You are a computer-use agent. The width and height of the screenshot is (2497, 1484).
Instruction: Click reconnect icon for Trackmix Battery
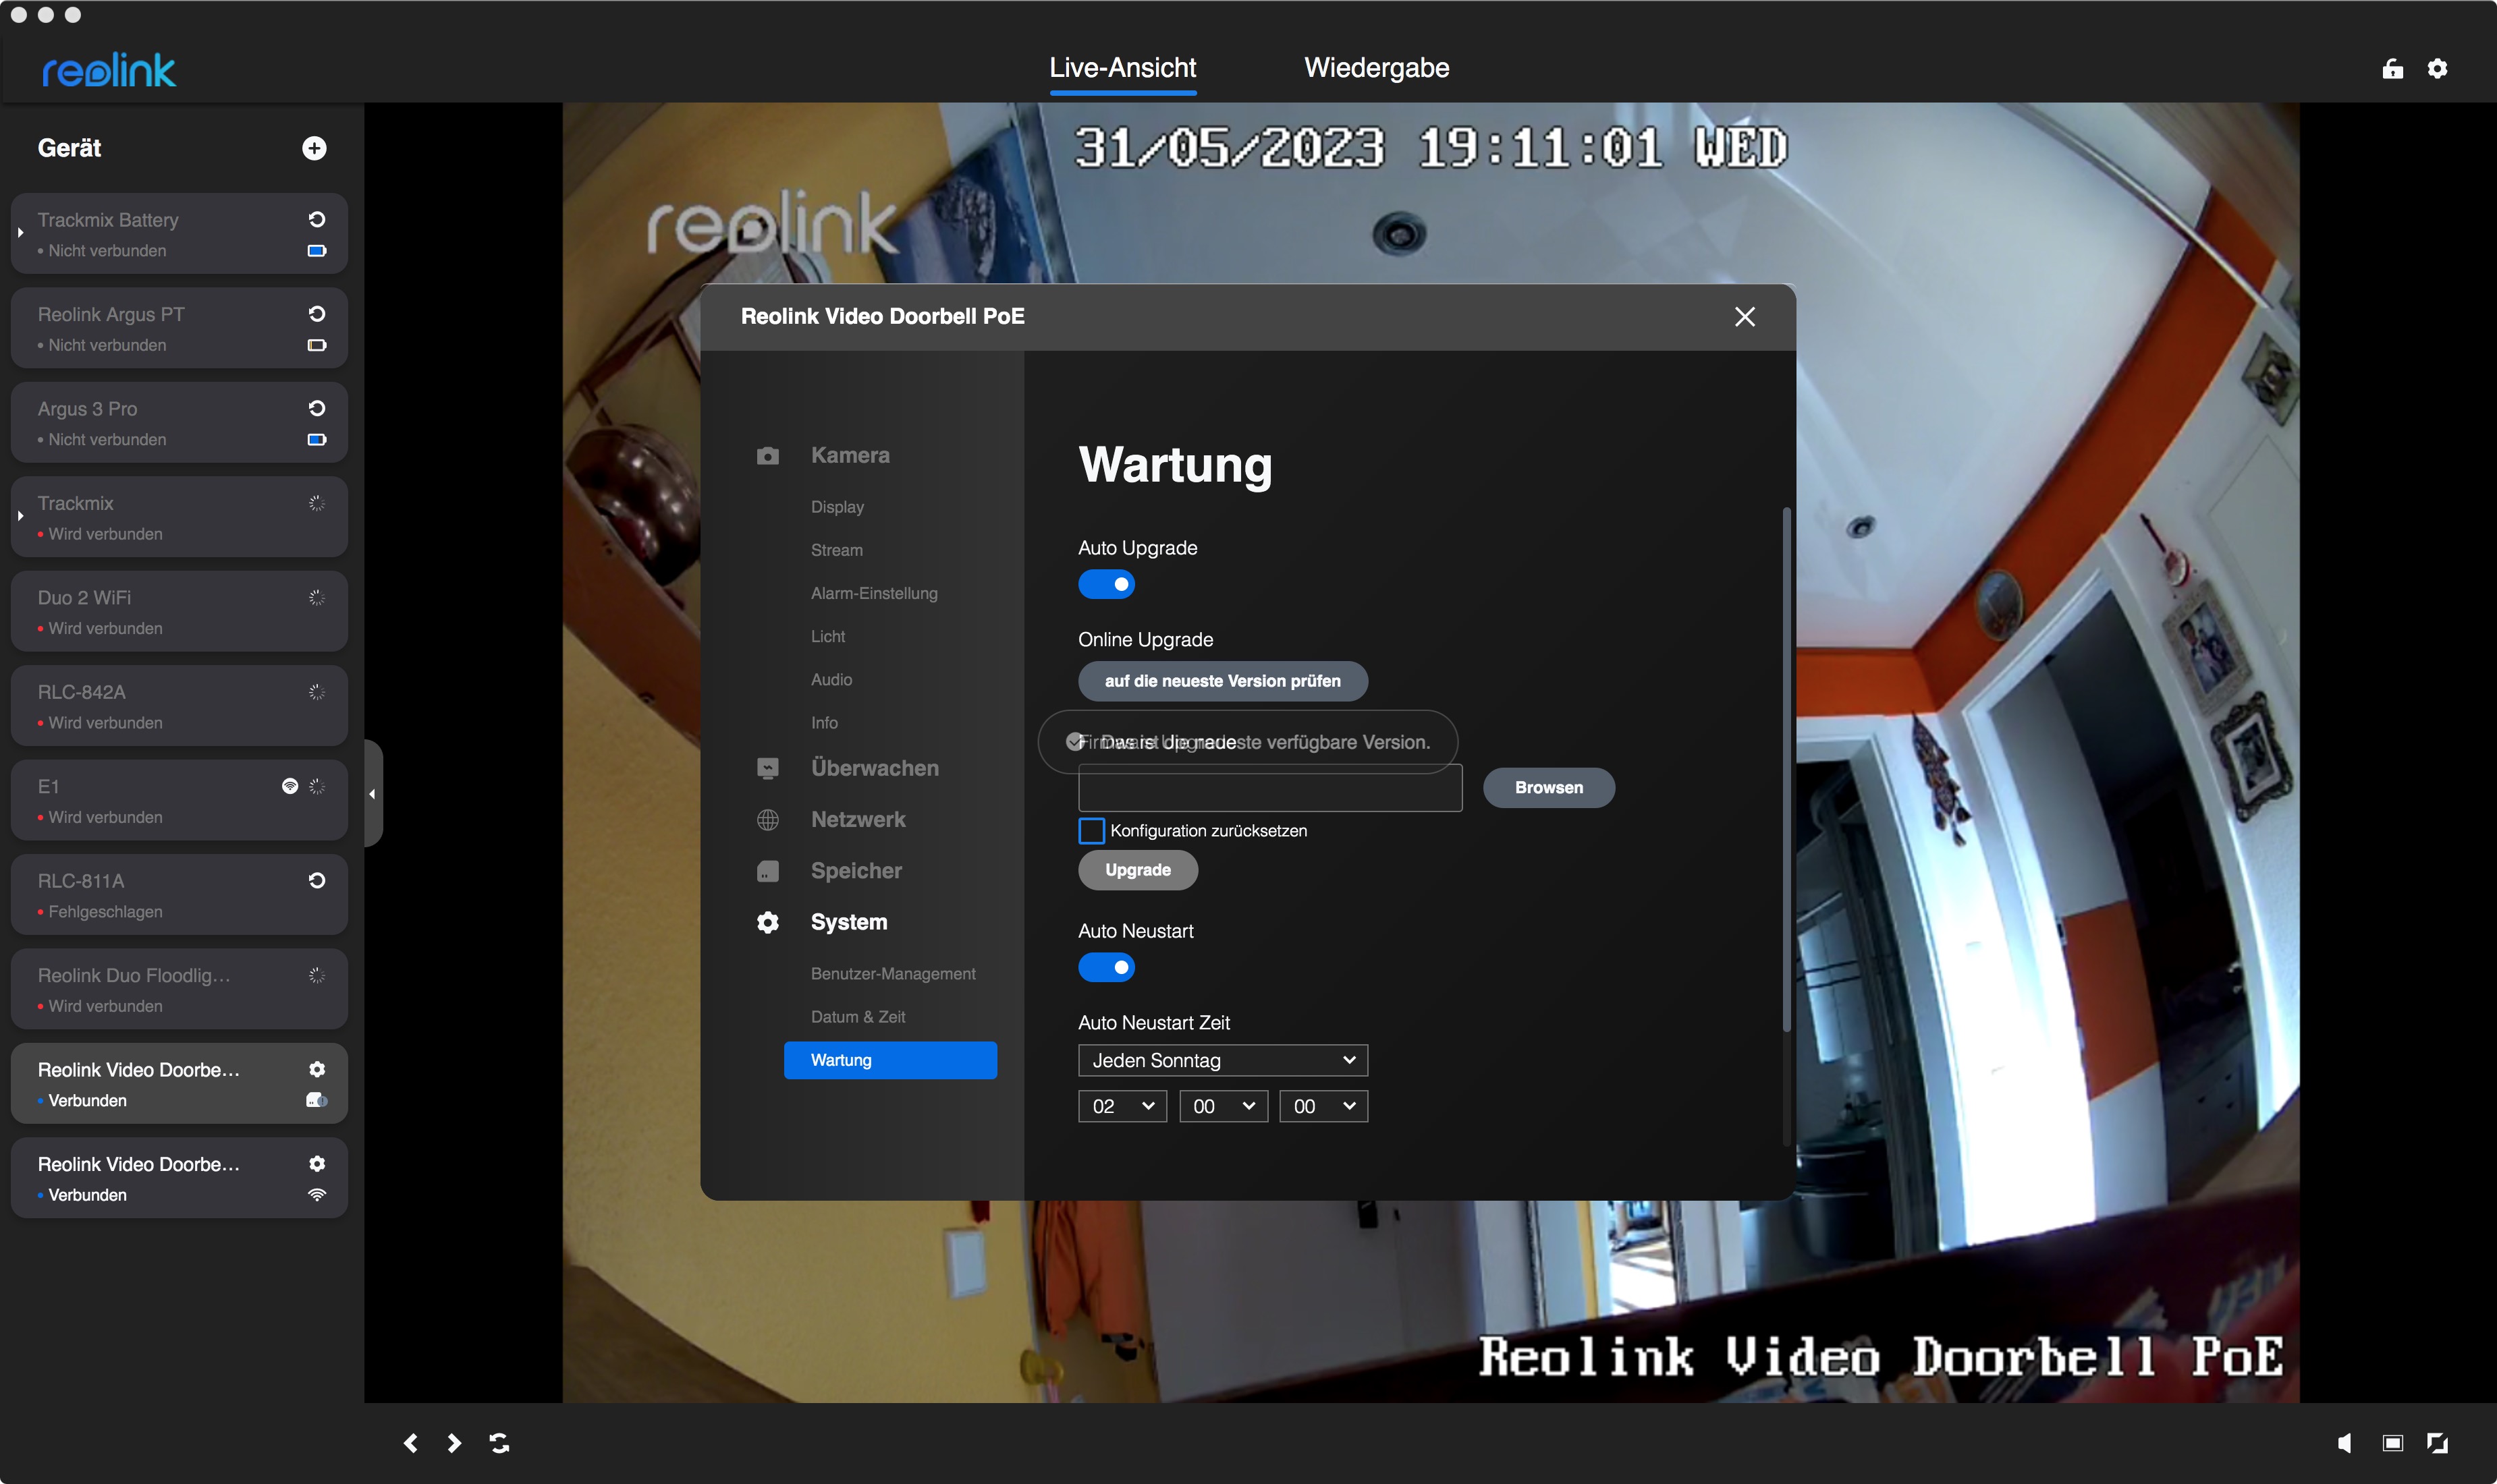(316, 219)
